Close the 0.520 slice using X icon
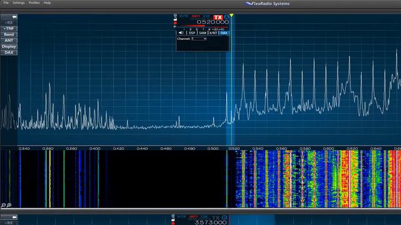 click(175, 16)
